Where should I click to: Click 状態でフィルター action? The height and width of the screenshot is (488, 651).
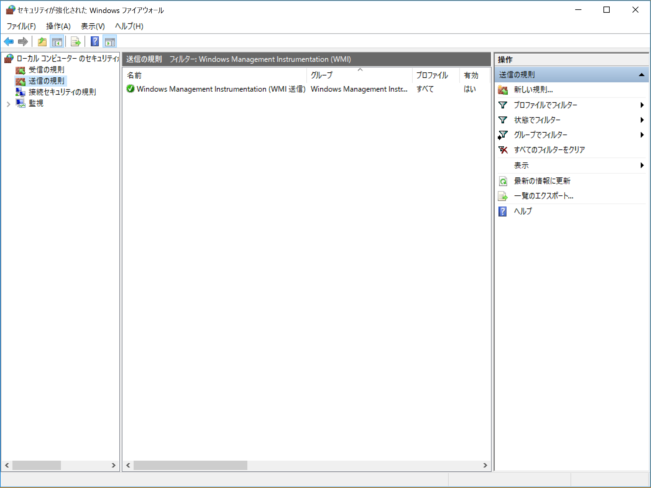[537, 120]
